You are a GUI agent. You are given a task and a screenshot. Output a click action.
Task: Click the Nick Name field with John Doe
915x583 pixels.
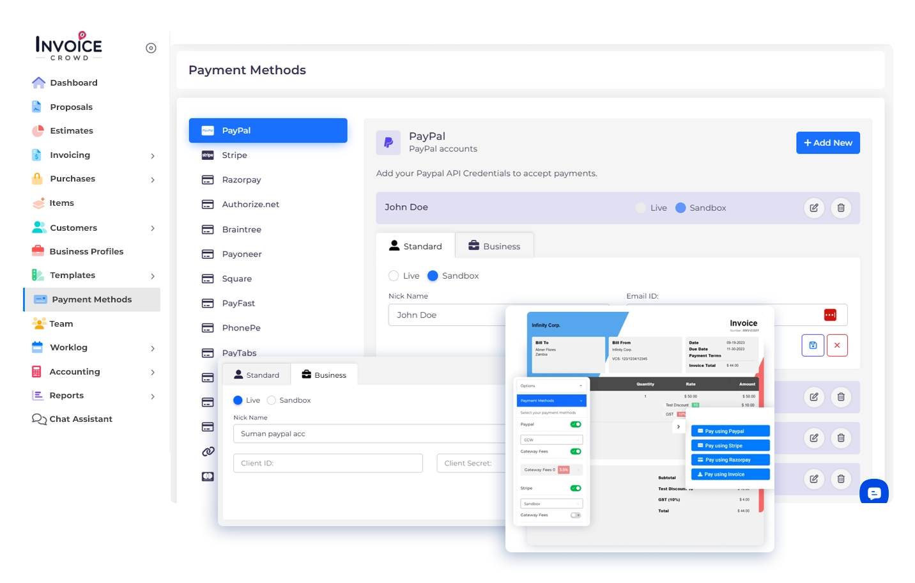pos(447,315)
